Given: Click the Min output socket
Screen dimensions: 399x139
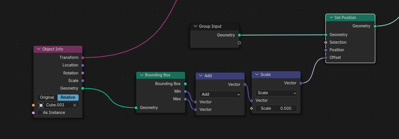Looking at the screenshot, I should 185,92.
